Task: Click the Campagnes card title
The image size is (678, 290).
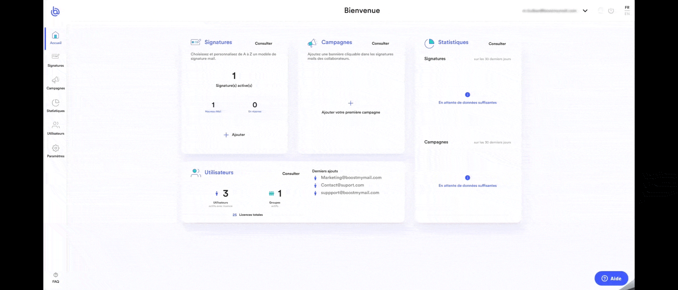Action: pyautogui.click(x=337, y=42)
